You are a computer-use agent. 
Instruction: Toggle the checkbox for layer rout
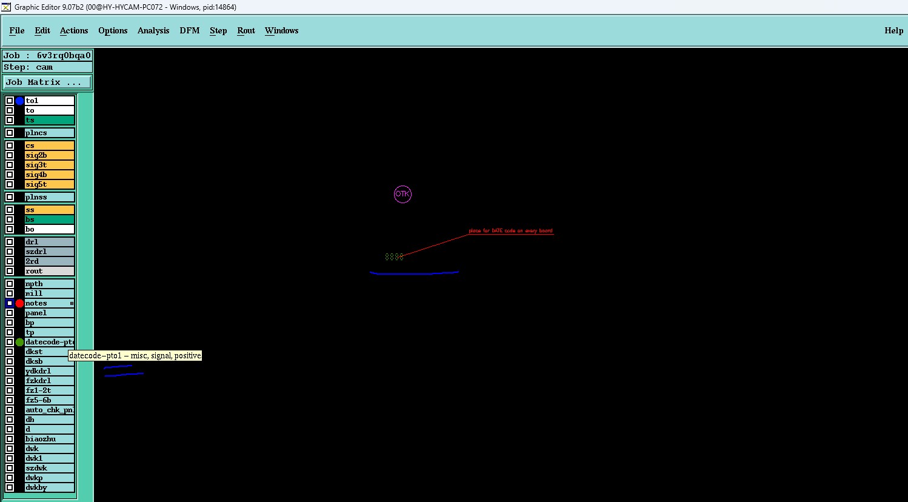(x=10, y=271)
